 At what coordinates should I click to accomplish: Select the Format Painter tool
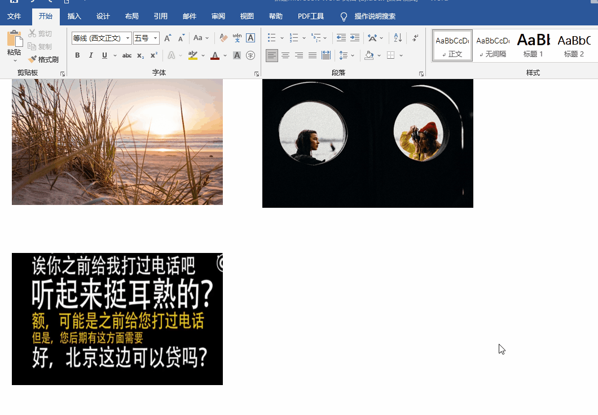point(43,59)
